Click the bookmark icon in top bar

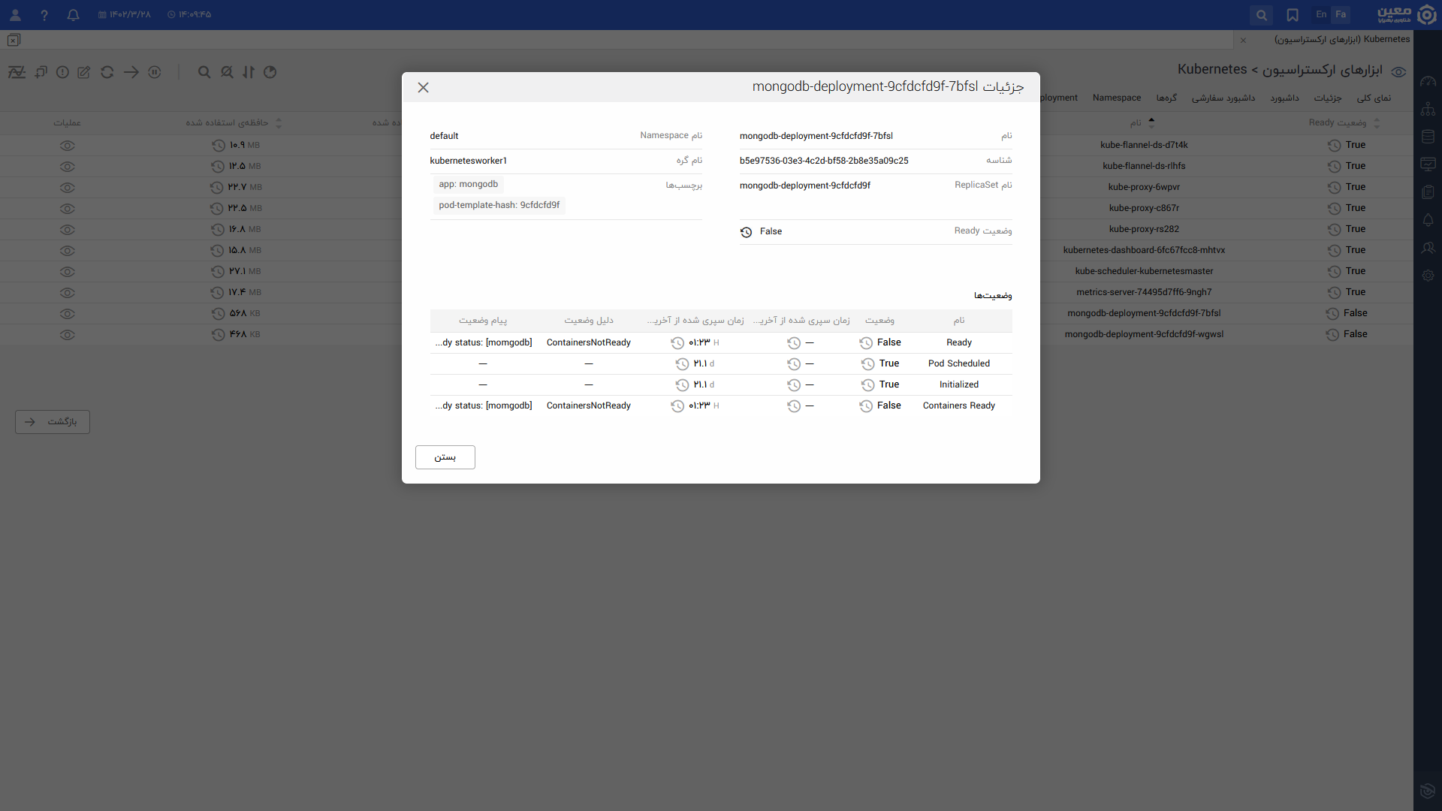(1293, 15)
